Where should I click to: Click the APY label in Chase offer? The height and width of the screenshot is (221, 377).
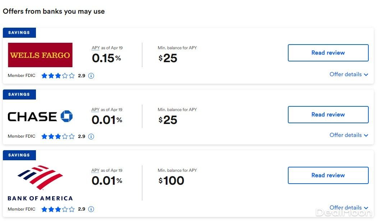[95, 110]
